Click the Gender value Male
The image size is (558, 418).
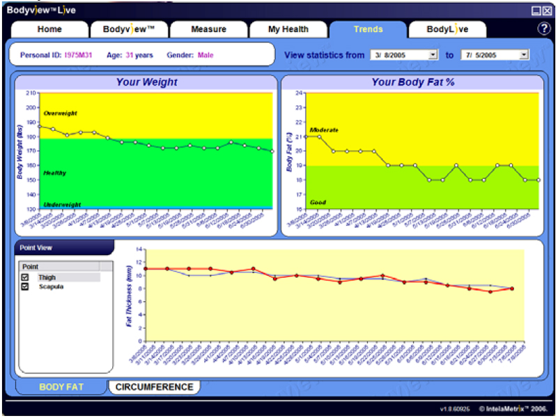[x=206, y=55]
